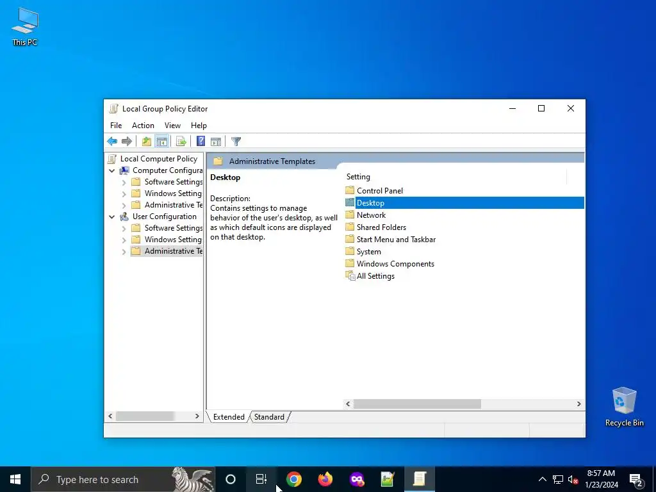Image resolution: width=656 pixels, height=492 pixels.
Task: Click the right arrow of settings list scrollbar
Action: (x=579, y=404)
